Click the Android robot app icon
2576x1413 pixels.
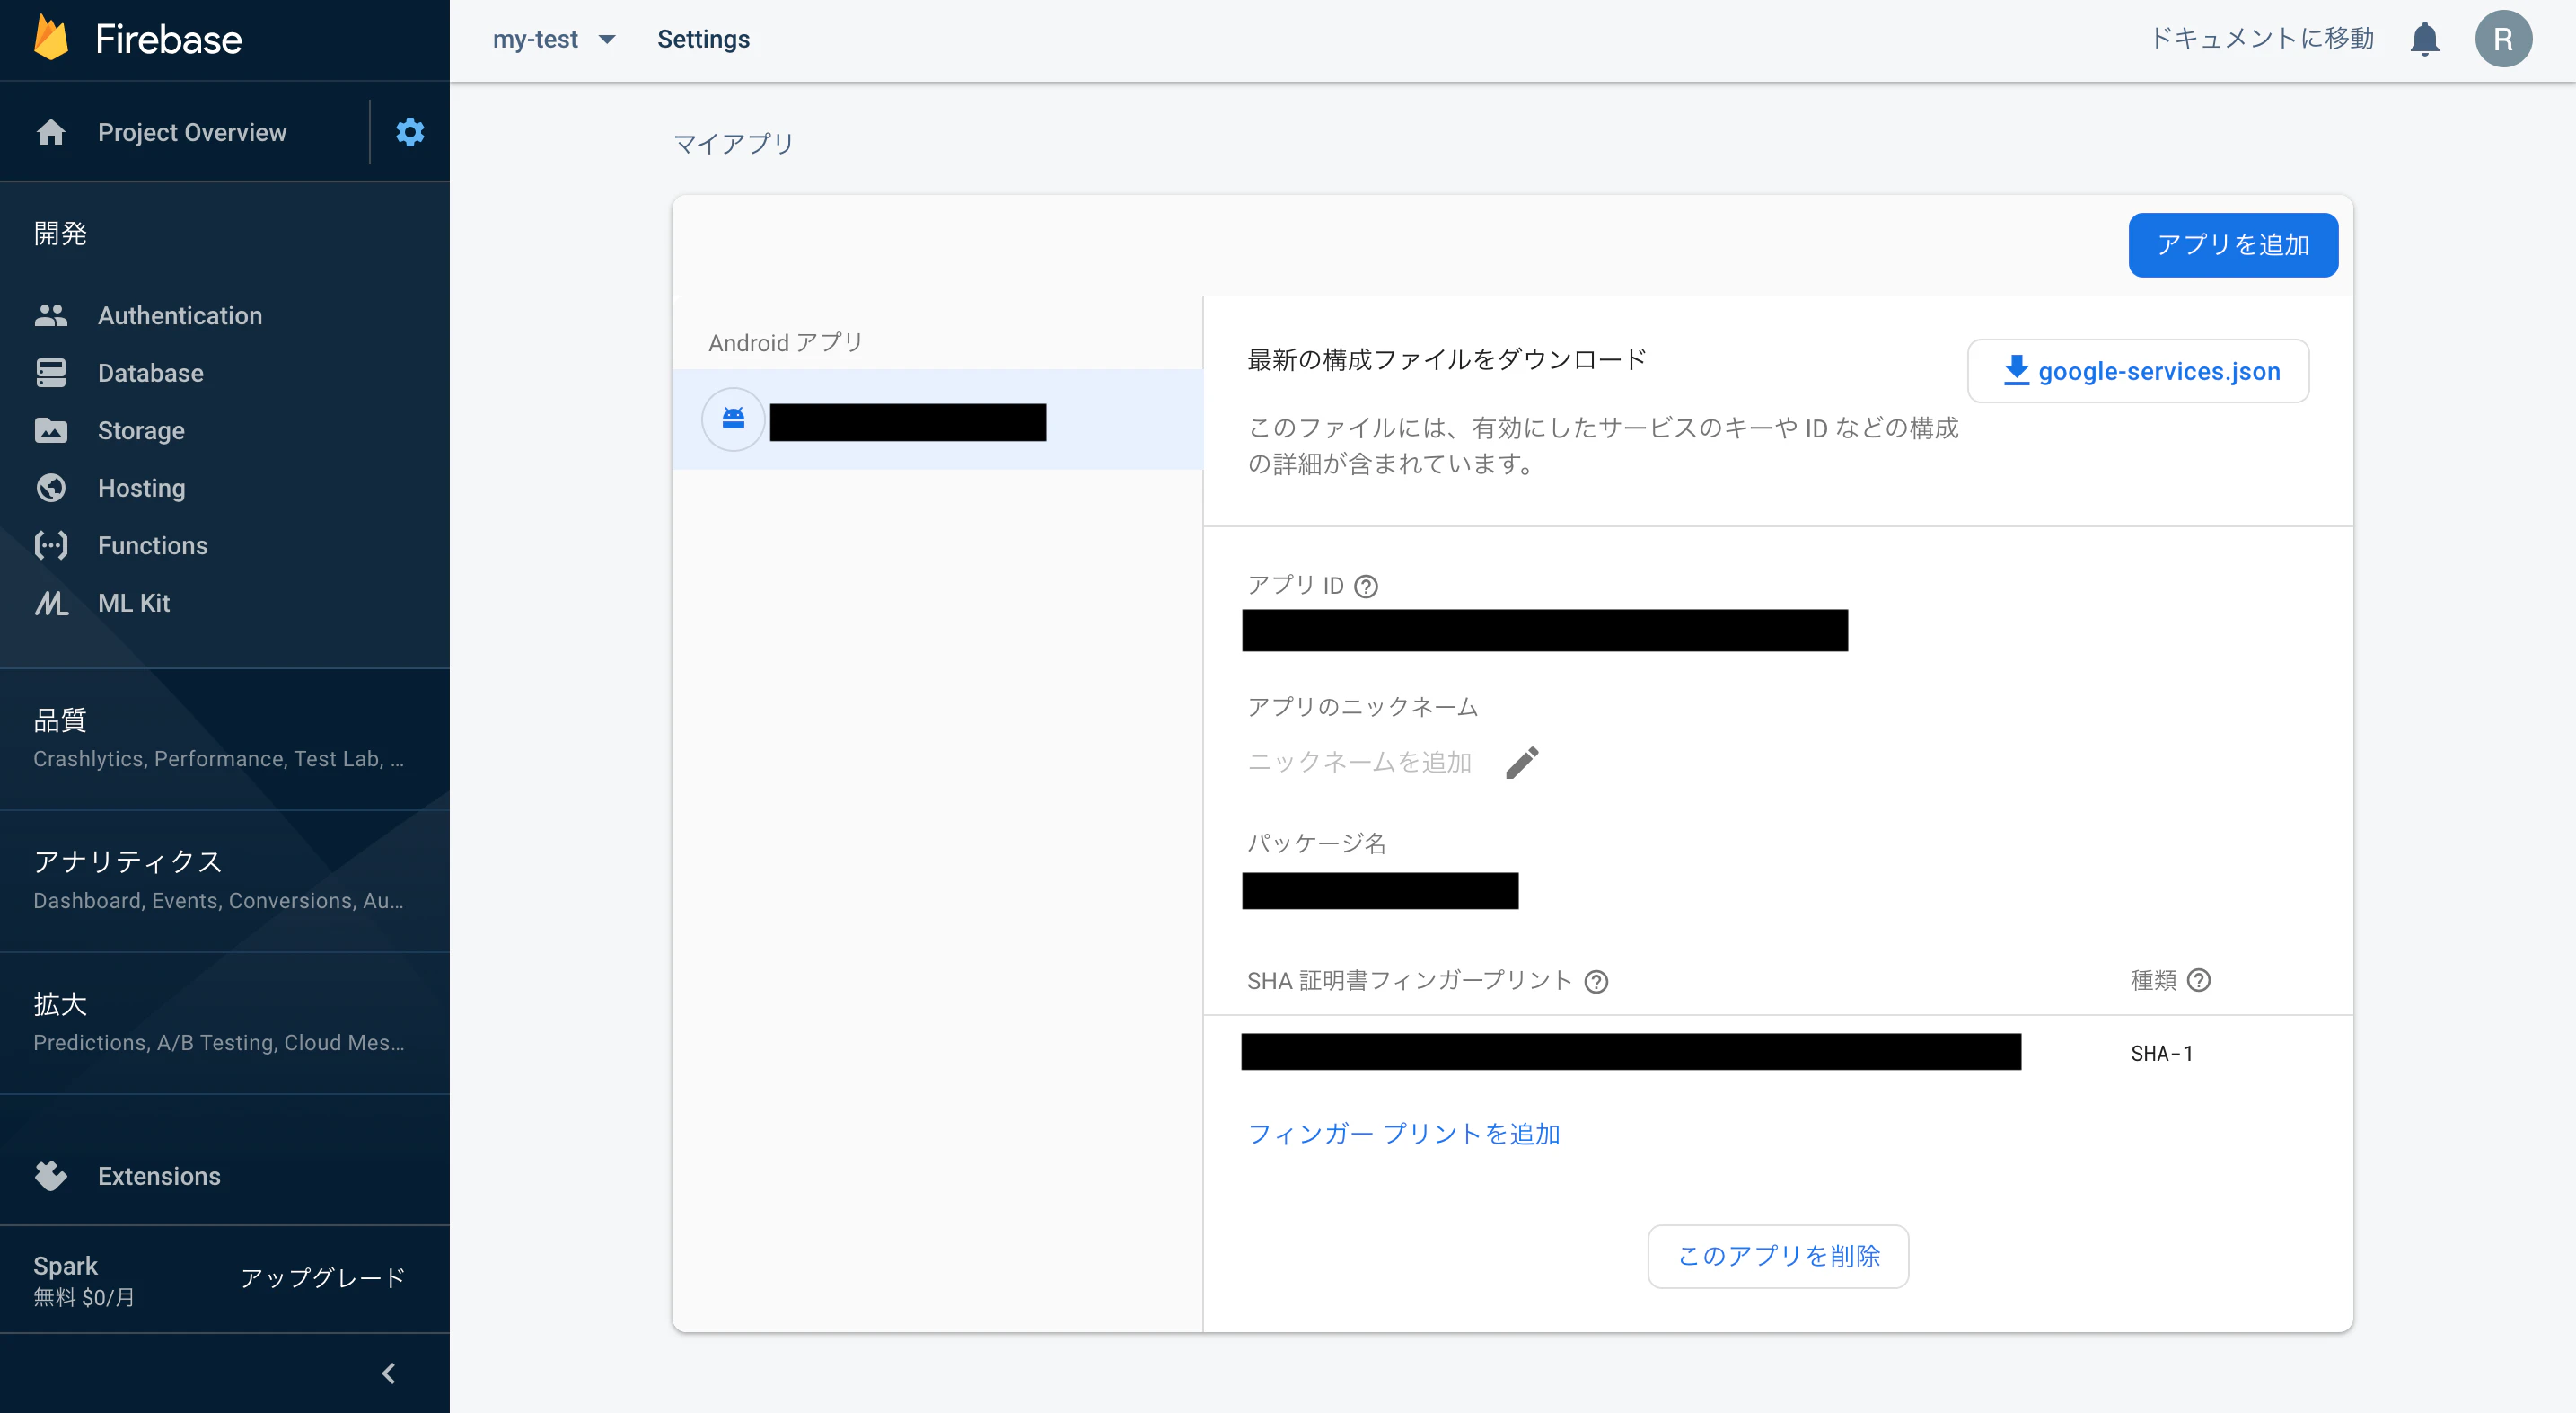pyautogui.click(x=733, y=419)
